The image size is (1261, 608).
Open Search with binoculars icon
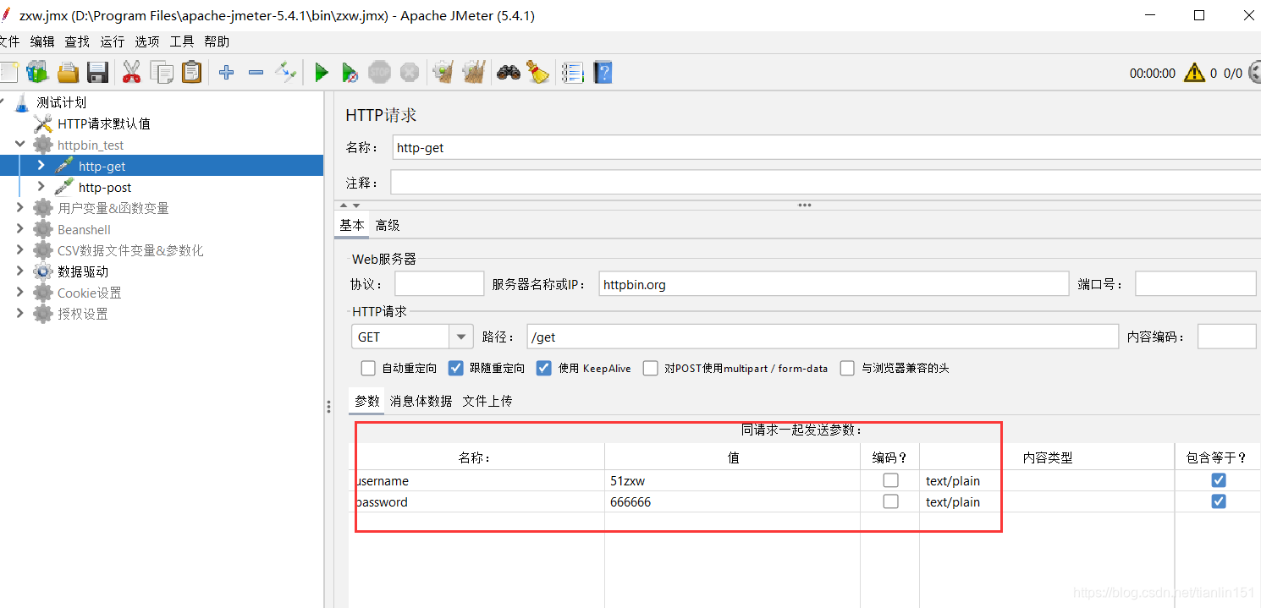509,73
